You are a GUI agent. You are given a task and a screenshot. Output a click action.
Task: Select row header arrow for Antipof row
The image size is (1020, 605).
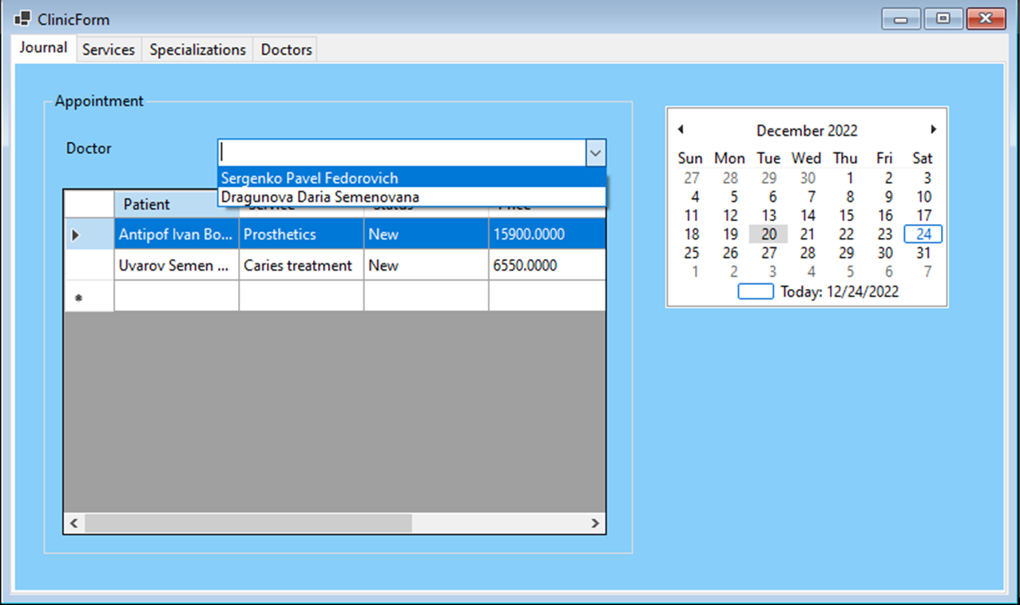tap(89, 235)
